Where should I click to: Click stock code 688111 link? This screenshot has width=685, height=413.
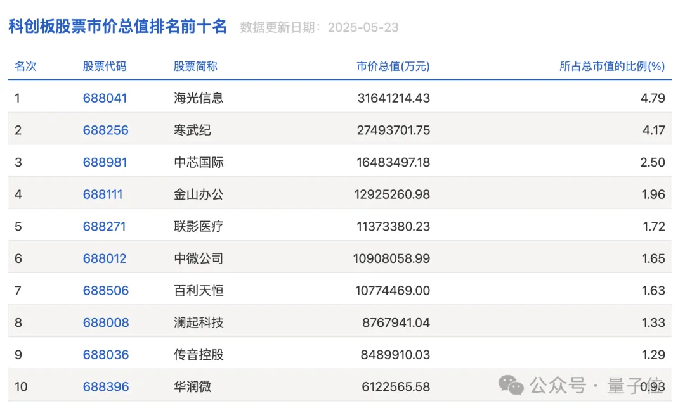pyautogui.click(x=103, y=194)
